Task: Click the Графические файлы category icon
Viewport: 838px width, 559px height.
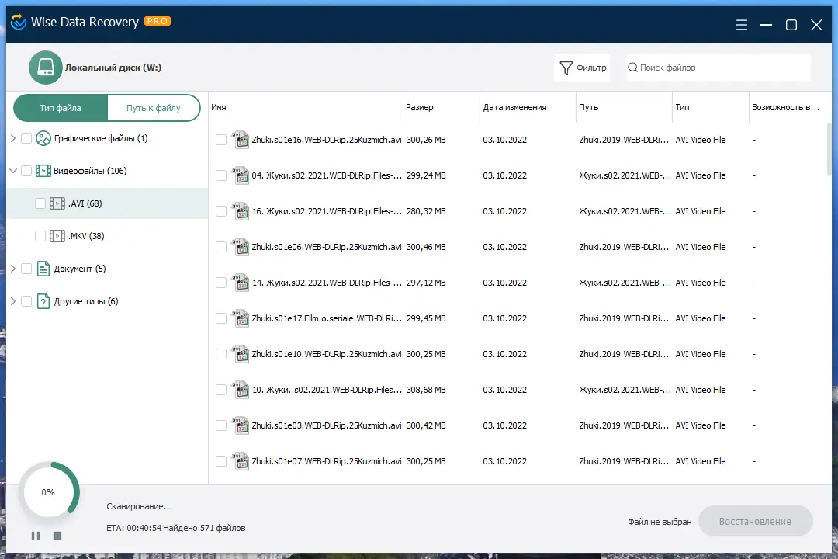Action: (x=43, y=138)
